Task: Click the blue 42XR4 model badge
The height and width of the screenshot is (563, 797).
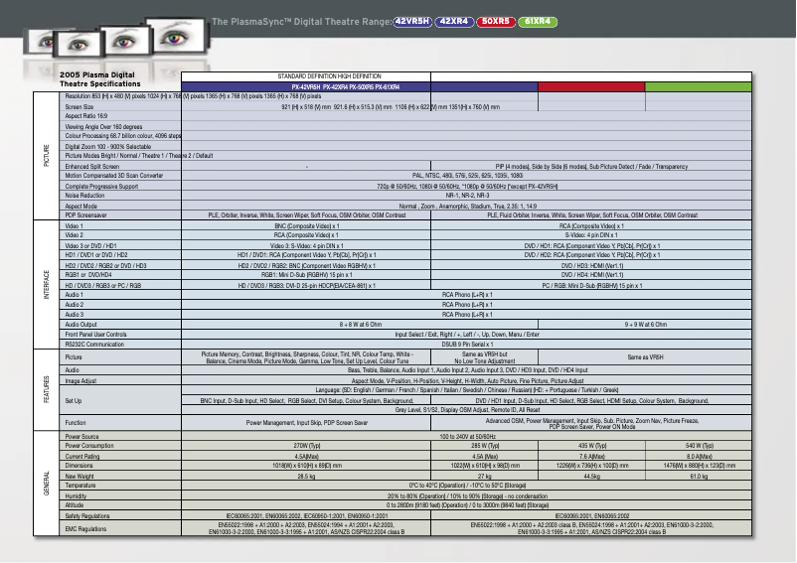Action: point(454,21)
